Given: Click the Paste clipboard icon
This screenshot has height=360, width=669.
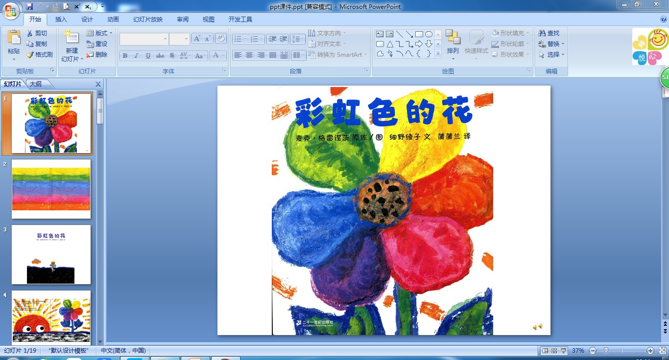Looking at the screenshot, I should coord(14,38).
